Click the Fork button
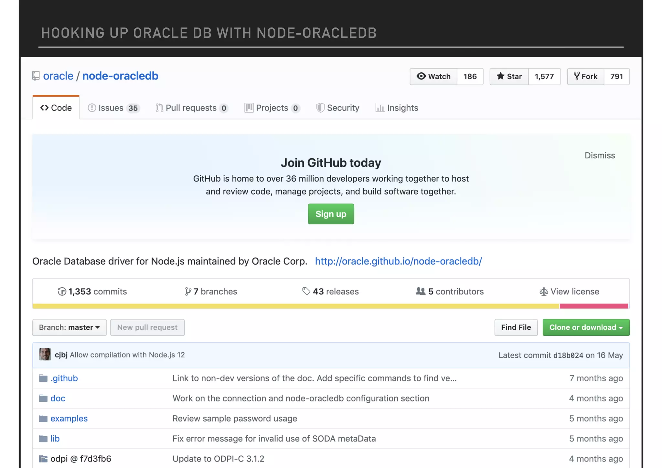This screenshot has width=662, height=468. click(x=585, y=76)
